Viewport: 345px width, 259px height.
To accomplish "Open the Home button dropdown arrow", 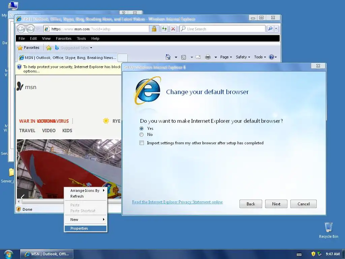I will (176, 57).
